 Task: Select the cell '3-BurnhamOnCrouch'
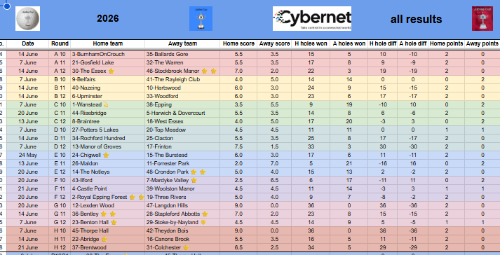(108, 54)
